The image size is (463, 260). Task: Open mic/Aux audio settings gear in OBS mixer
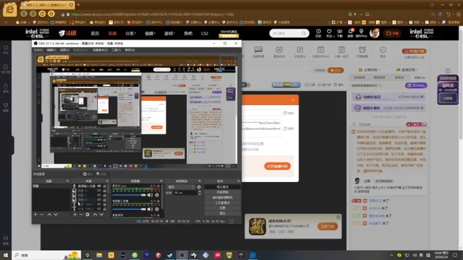point(157,195)
